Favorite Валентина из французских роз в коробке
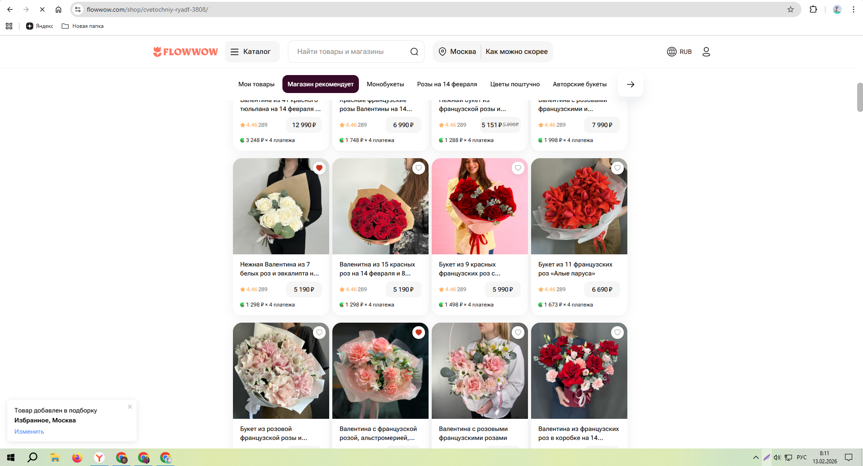The height and width of the screenshot is (466, 863). [x=617, y=333]
